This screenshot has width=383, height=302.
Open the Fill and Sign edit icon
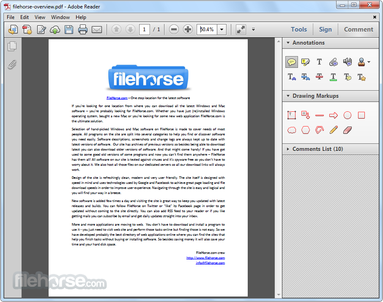pos(41,30)
